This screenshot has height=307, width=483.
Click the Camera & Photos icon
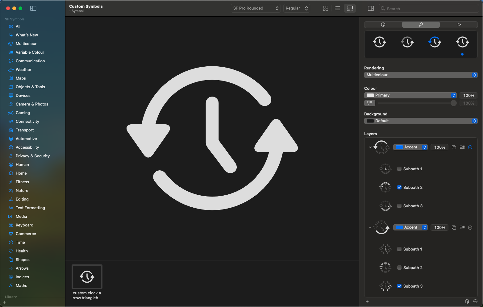[x=11, y=104]
